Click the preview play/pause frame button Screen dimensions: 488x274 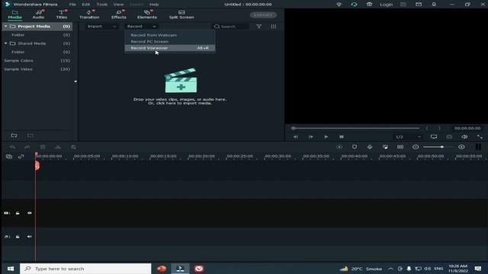311,137
